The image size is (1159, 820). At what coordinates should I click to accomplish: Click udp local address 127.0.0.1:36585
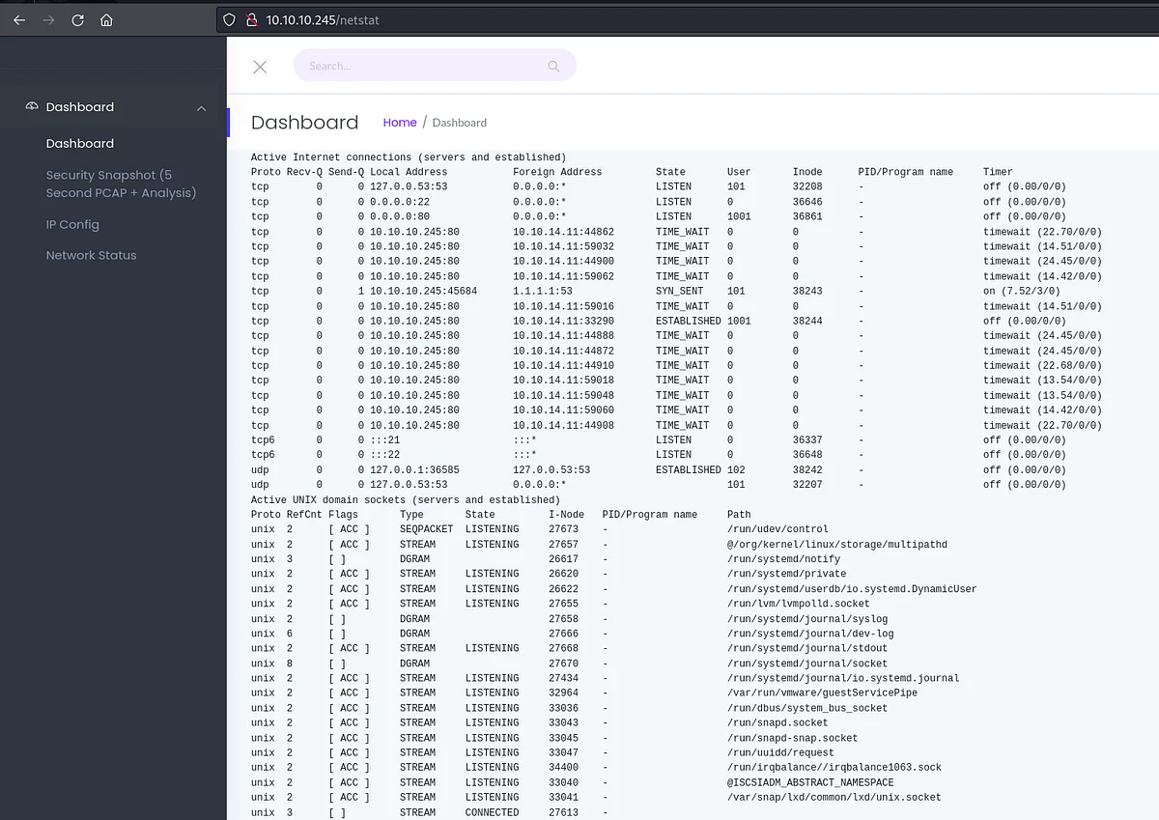tap(414, 469)
